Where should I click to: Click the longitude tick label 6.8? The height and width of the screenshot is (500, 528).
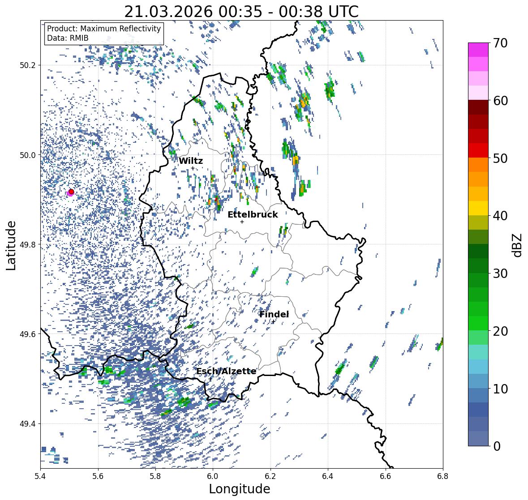pyautogui.click(x=443, y=476)
